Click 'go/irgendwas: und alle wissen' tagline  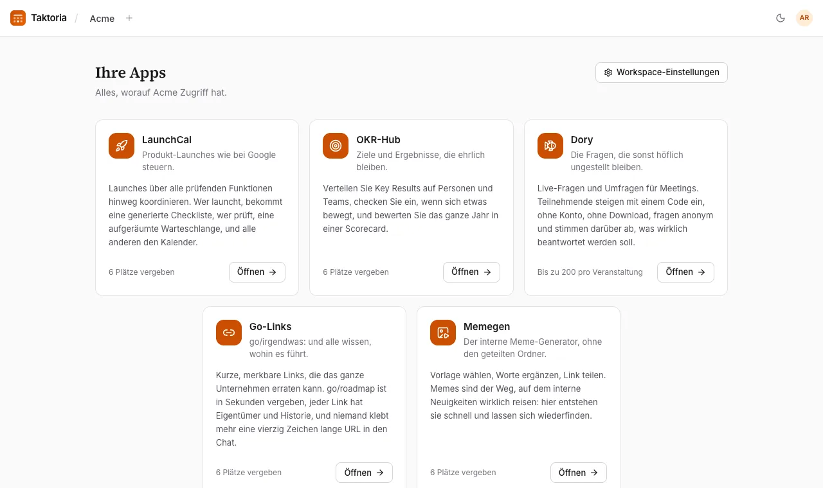tap(310, 342)
